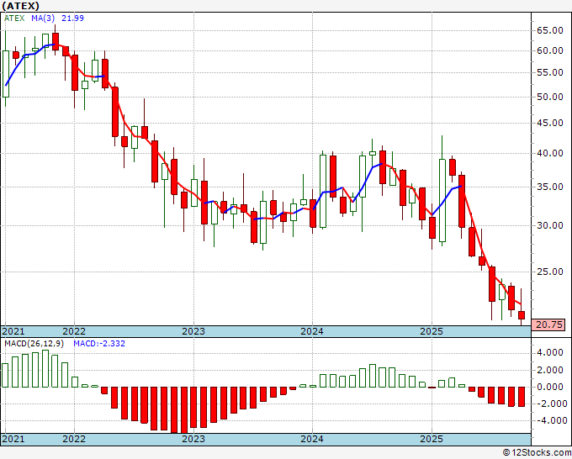Click the -2.000 MACD axis label
This screenshot has height=459, width=572.
(x=550, y=404)
